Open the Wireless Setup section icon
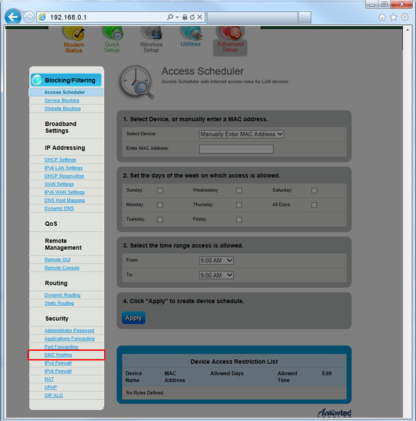This screenshot has width=416, height=421. click(x=151, y=33)
